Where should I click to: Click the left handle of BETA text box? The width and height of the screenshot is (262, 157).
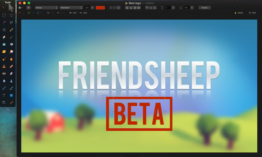pos(113,112)
